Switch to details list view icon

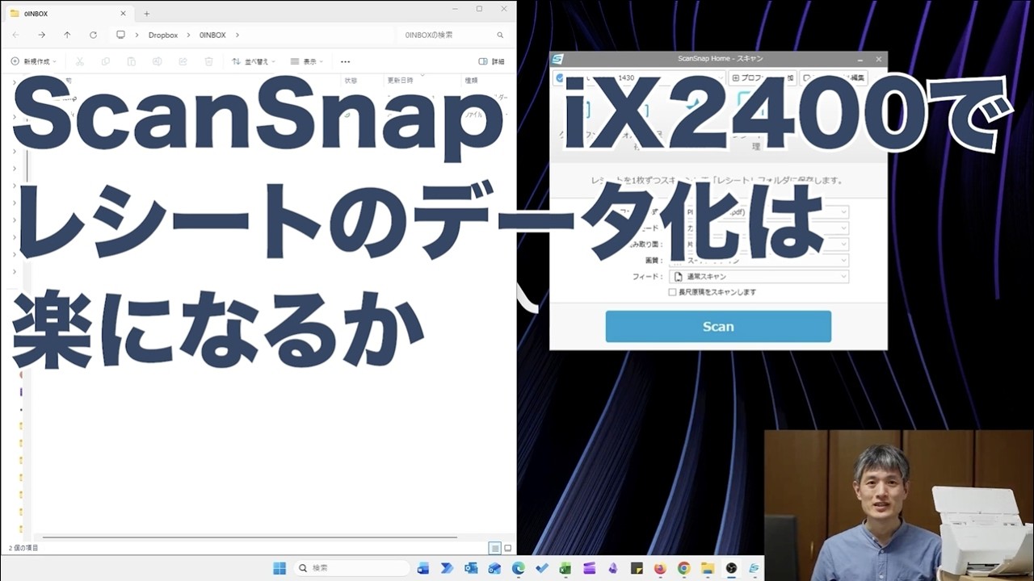coord(494,548)
